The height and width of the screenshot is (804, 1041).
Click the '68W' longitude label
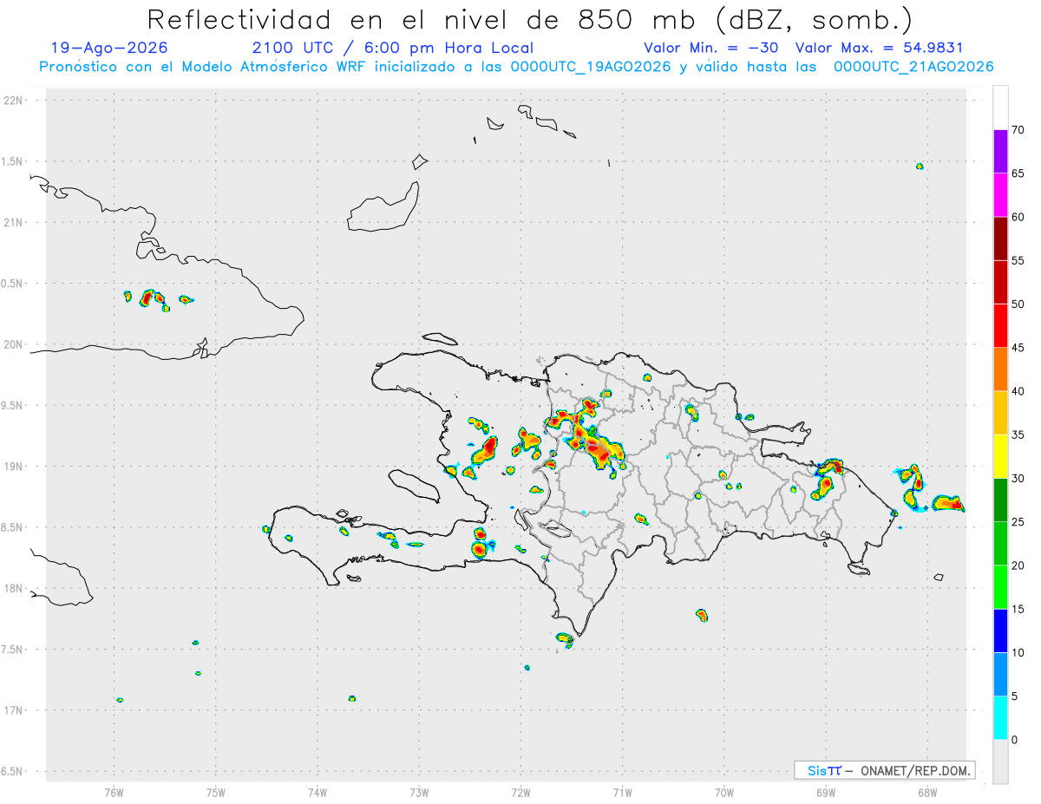pos(927,793)
